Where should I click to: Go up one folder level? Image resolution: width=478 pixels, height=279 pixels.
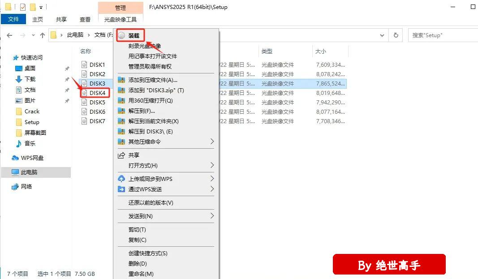43,35
